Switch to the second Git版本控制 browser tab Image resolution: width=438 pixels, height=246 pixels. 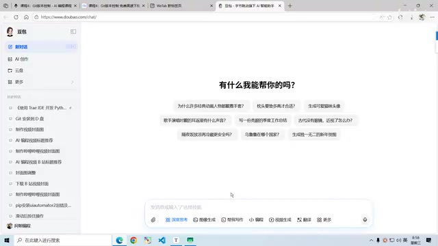coord(114,5)
